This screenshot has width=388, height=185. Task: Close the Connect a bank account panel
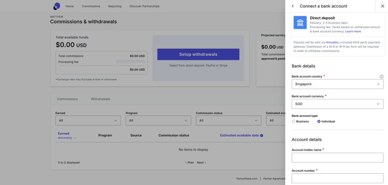click(383, 6)
